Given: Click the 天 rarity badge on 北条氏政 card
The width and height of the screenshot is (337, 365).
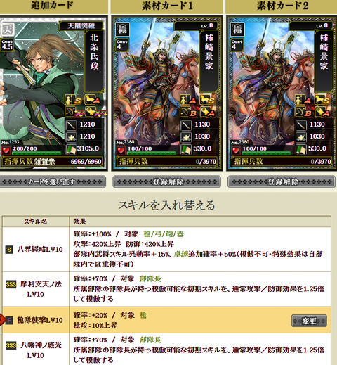Looking at the screenshot, I should point(8,30).
